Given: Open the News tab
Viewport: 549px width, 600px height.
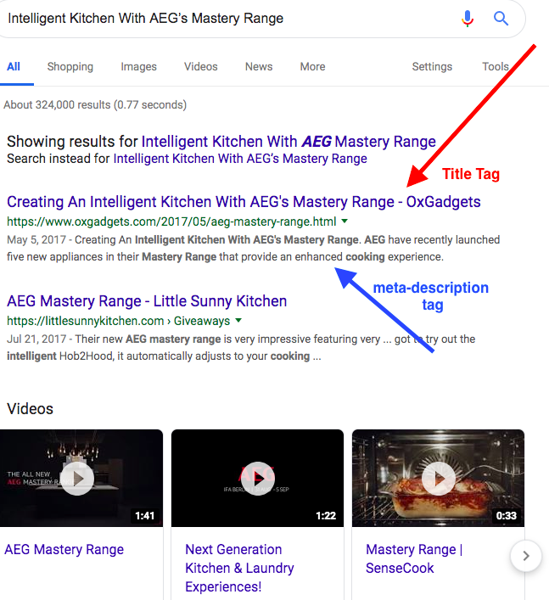Looking at the screenshot, I should (259, 66).
